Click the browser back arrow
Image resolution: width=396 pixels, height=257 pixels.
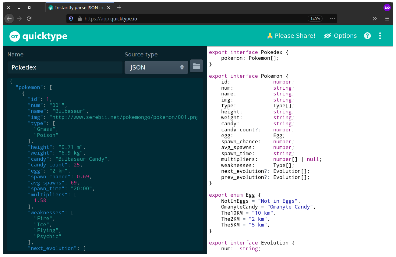(9, 19)
